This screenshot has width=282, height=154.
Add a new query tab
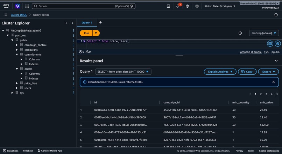(x=100, y=22)
